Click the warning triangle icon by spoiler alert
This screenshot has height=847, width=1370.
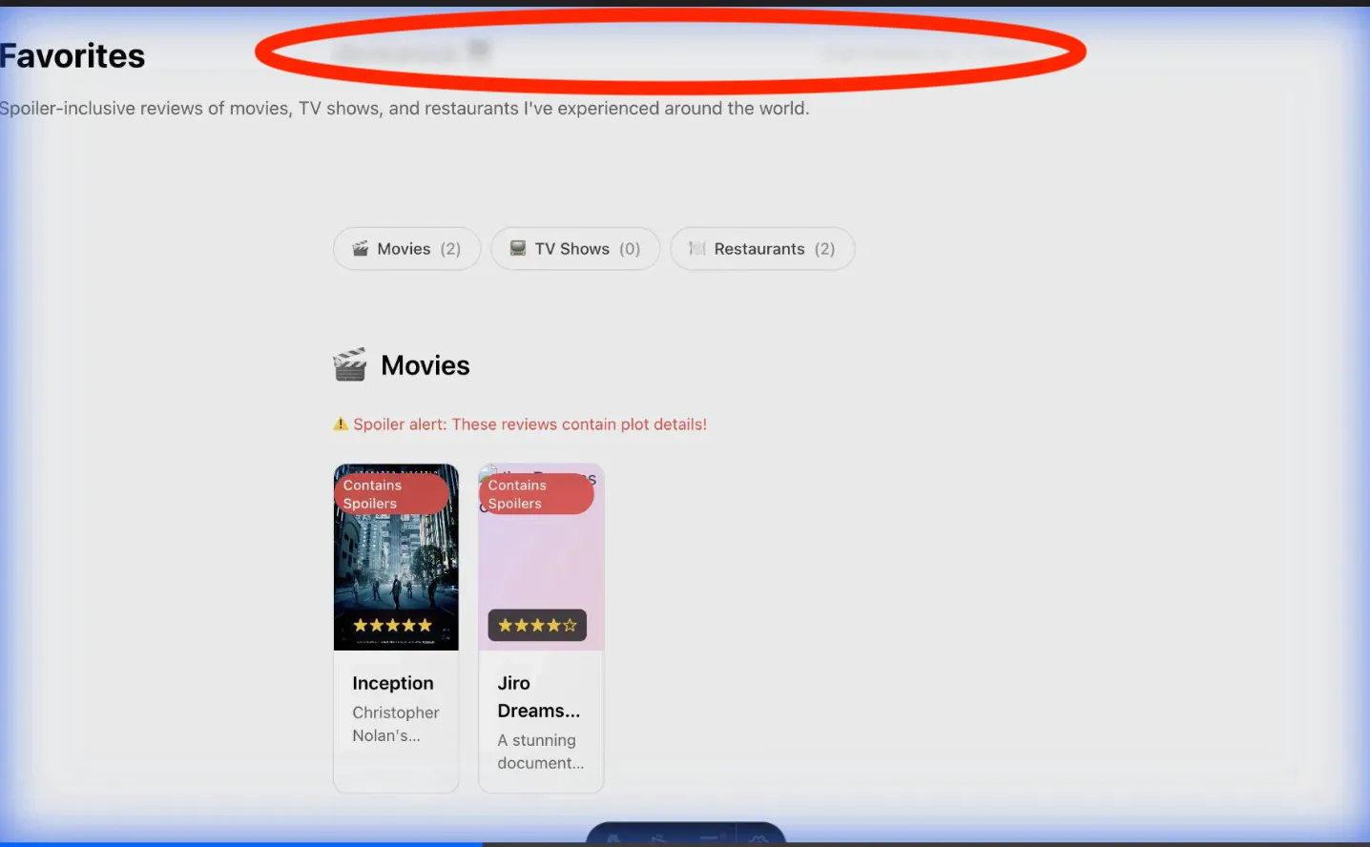[x=341, y=424]
